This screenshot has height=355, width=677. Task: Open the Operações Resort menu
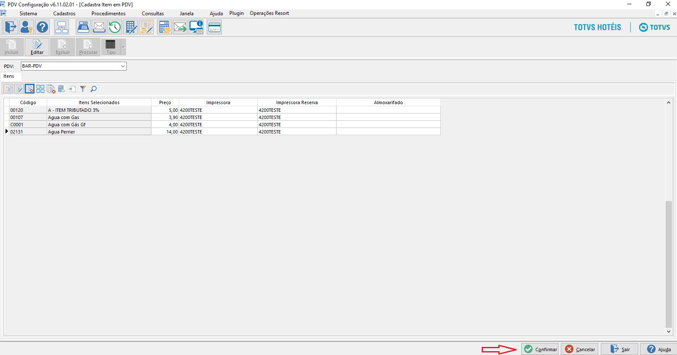pos(269,13)
